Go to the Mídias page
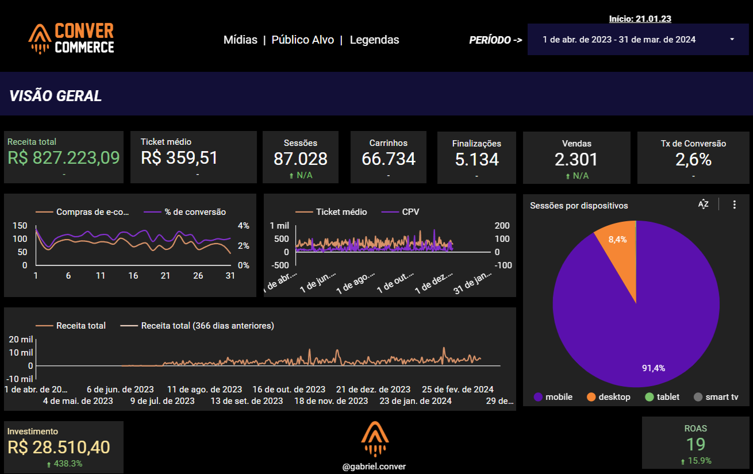The image size is (753, 474). coord(240,40)
